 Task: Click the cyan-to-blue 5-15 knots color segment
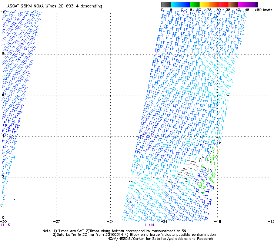(180, 4)
